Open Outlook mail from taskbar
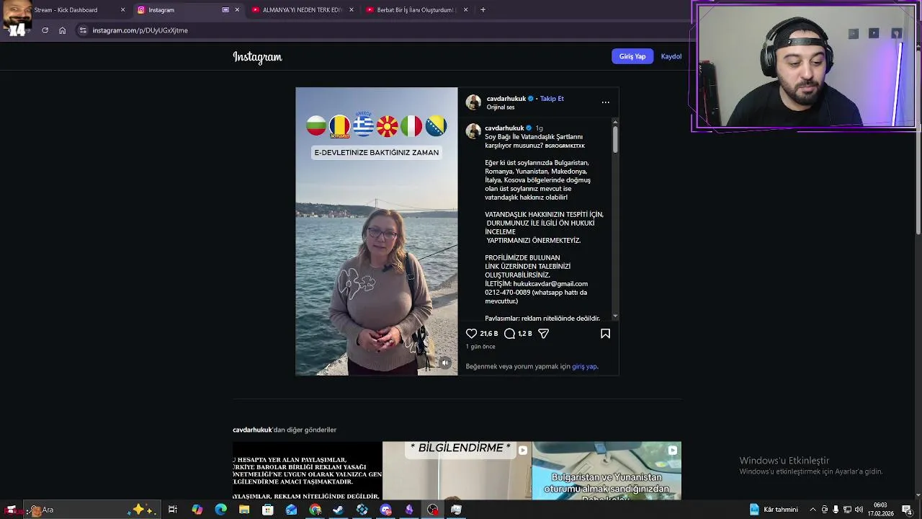Image resolution: width=922 pixels, height=519 pixels. click(291, 510)
